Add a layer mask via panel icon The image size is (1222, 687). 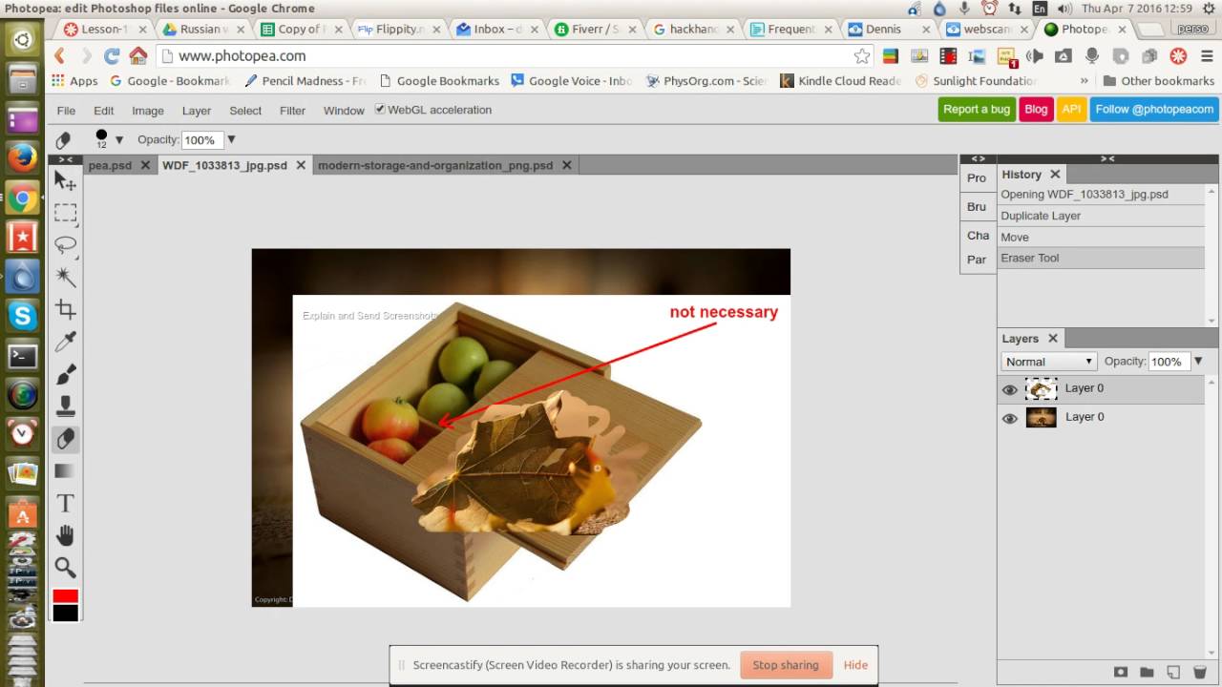click(x=1121, y=673)
